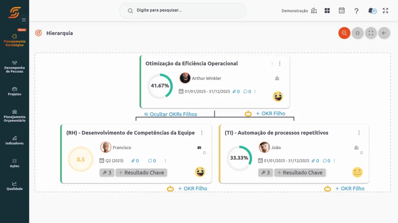This screenshot has width=398, height=223.
Task: Add Resultado Chave on (TI) card
Action: pos(300,173)
